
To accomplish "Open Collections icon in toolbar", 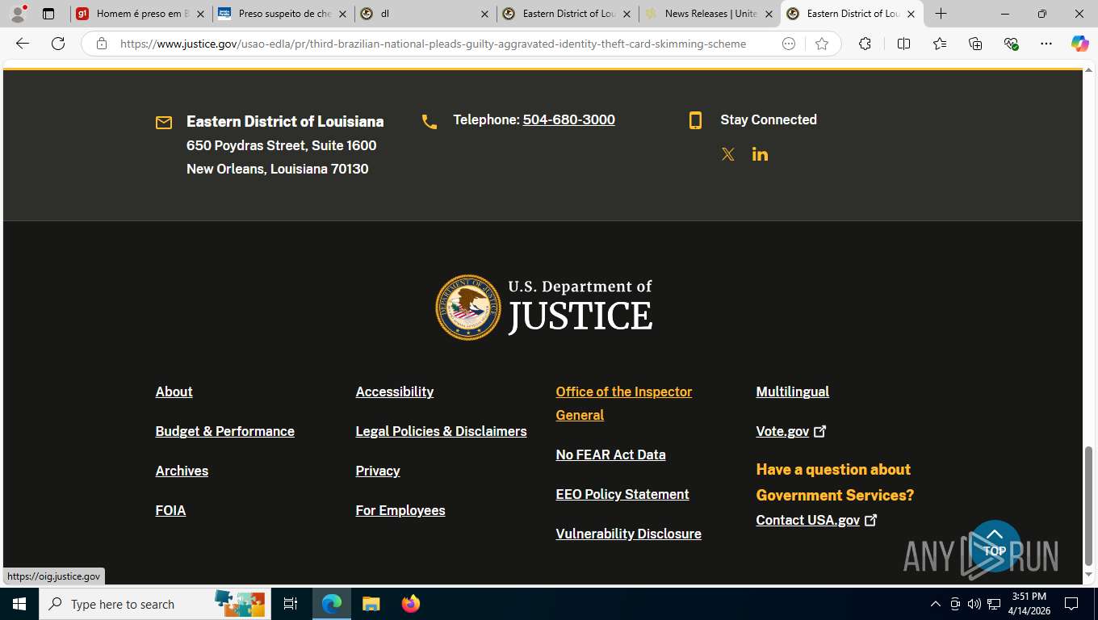I will (x=975, y=44).
